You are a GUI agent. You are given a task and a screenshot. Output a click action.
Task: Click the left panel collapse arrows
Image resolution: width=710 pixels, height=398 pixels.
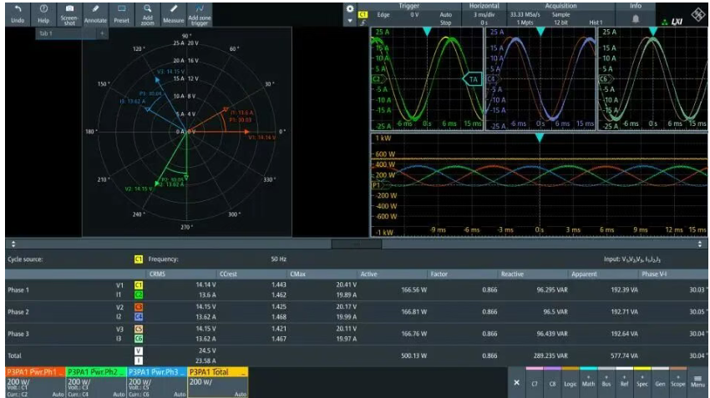click(x=13, y=244)
